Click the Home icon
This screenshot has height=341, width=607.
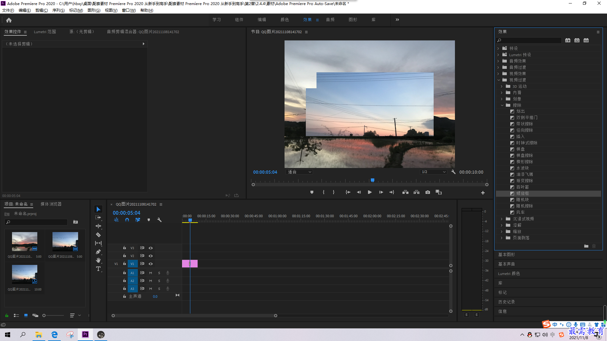click(9, 20)
